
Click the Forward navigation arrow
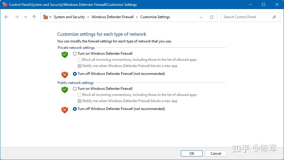[x=17, y=17]
